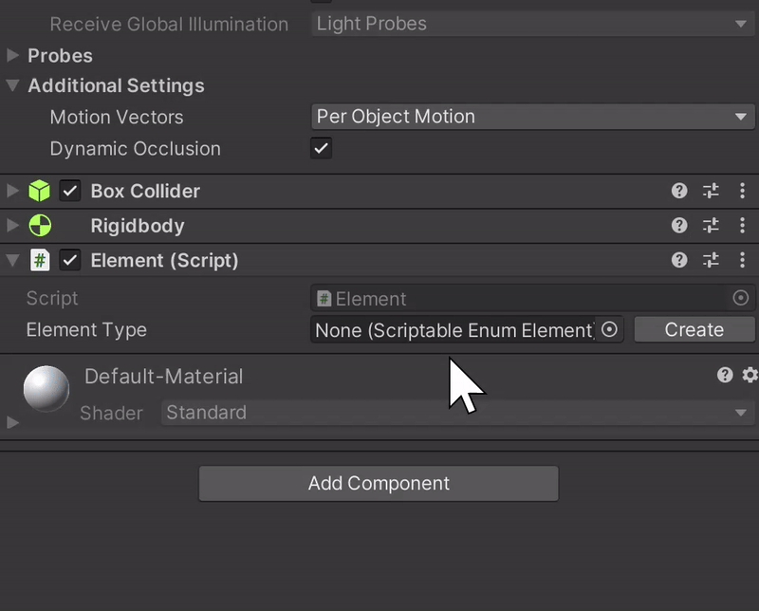759x611 pixels.
Task: Toggle the Box Collider enabled checkbox
Action: point(70,191)
